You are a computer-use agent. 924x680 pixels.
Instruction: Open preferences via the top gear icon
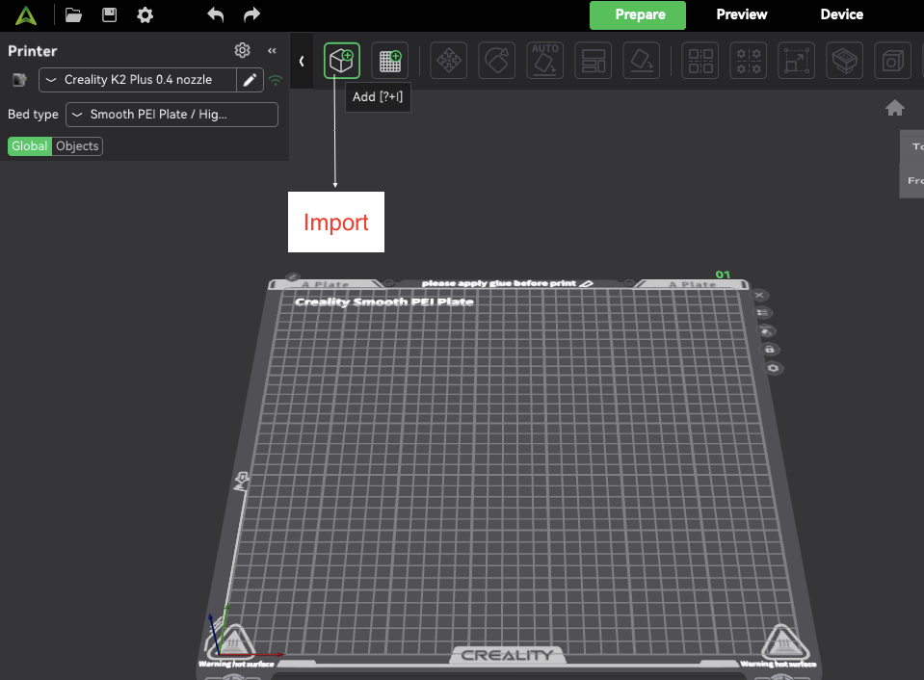(x=145, y=14)
